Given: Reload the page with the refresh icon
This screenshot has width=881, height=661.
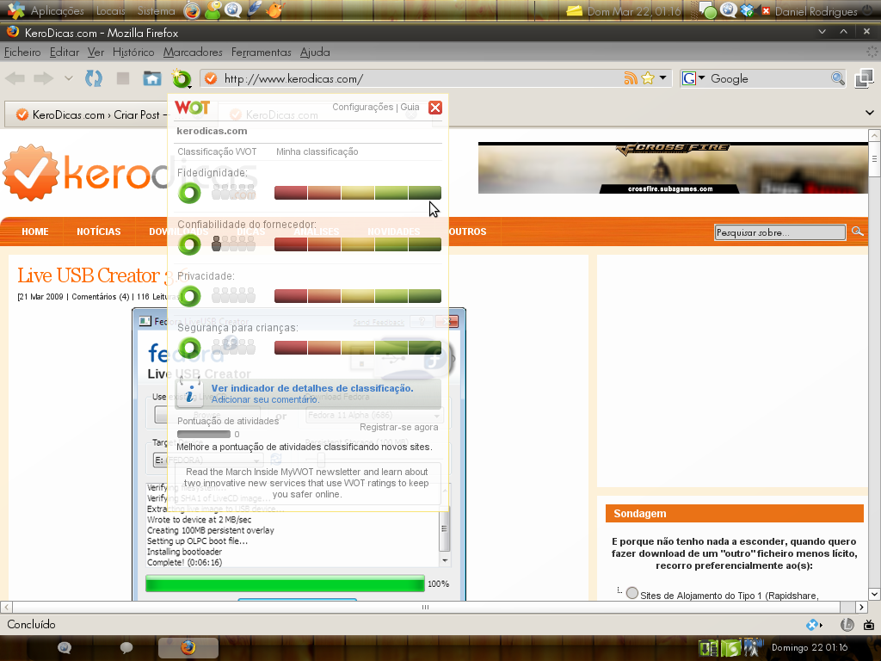Looking at the screenshot, I should [x=94, y=78].
